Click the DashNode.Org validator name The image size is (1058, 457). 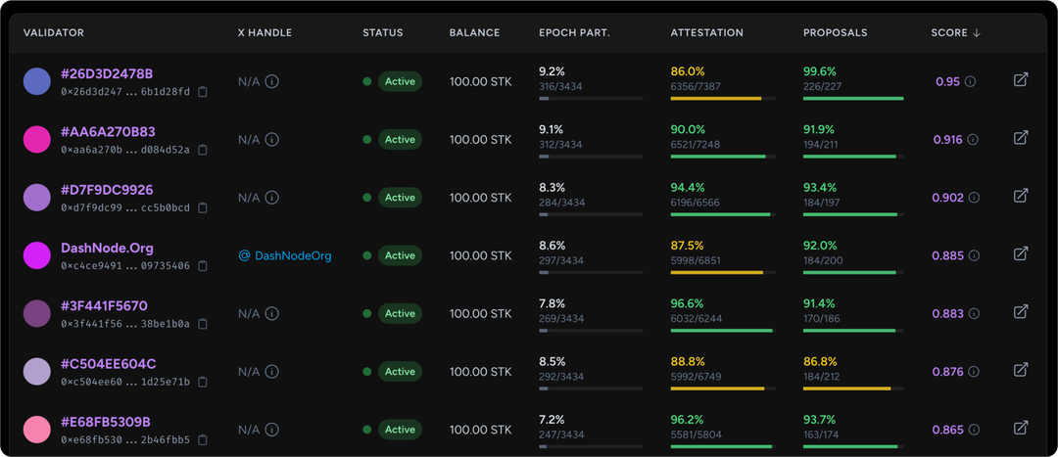107,249
